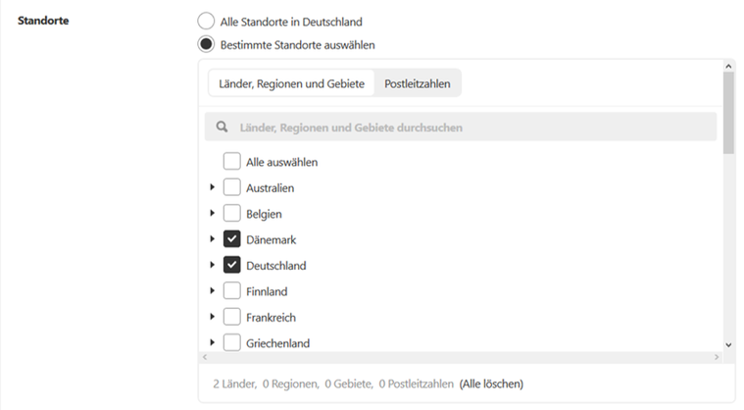This screenshot has height=410, width=744.
Task: Expand the Frankreich tree node
Action: 212,317
